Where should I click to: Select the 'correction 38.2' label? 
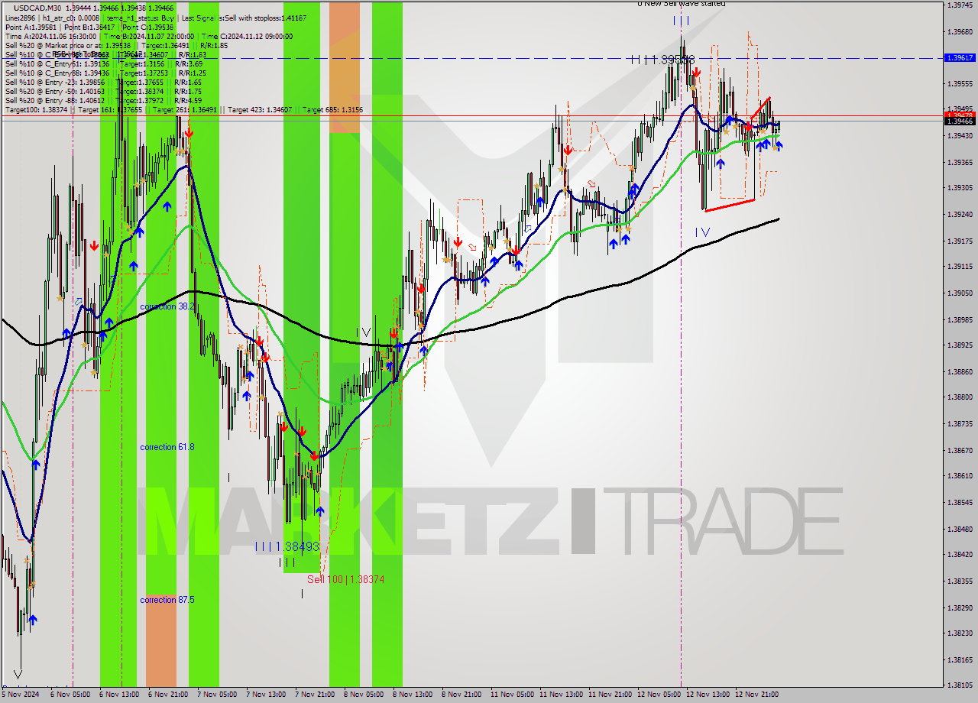[167, 306]
